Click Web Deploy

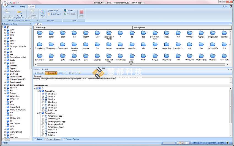click(70, 14)
